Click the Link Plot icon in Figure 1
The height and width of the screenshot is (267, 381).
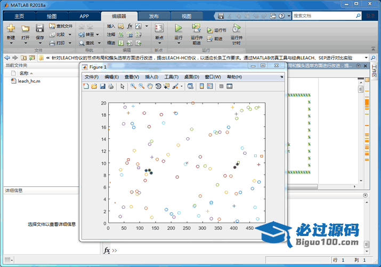(x=190, y=86)
